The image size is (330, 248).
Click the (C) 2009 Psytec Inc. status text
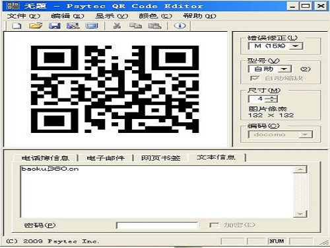point(53,241)
